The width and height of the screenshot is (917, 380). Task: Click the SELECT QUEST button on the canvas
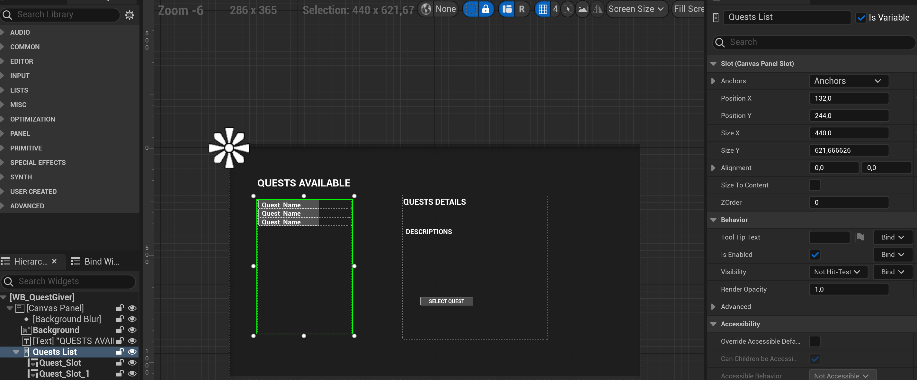pos(446,301)
